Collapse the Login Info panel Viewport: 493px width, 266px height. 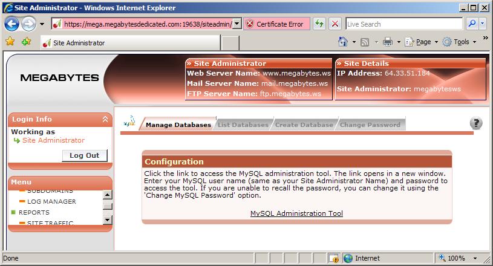105,120
